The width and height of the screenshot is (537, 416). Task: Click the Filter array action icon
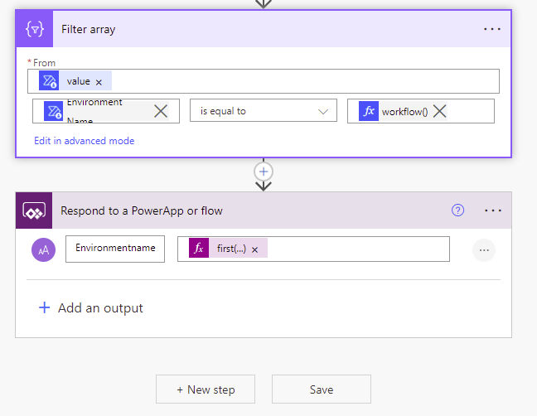pos(35,29)
